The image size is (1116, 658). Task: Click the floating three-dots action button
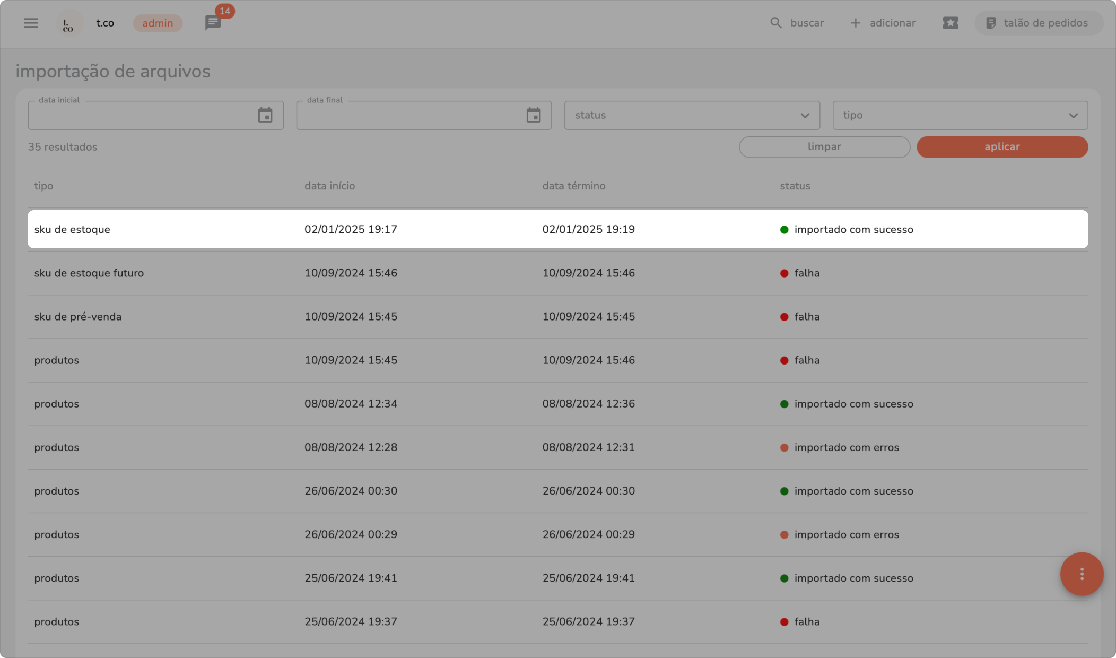click(x=1082, y=574)
